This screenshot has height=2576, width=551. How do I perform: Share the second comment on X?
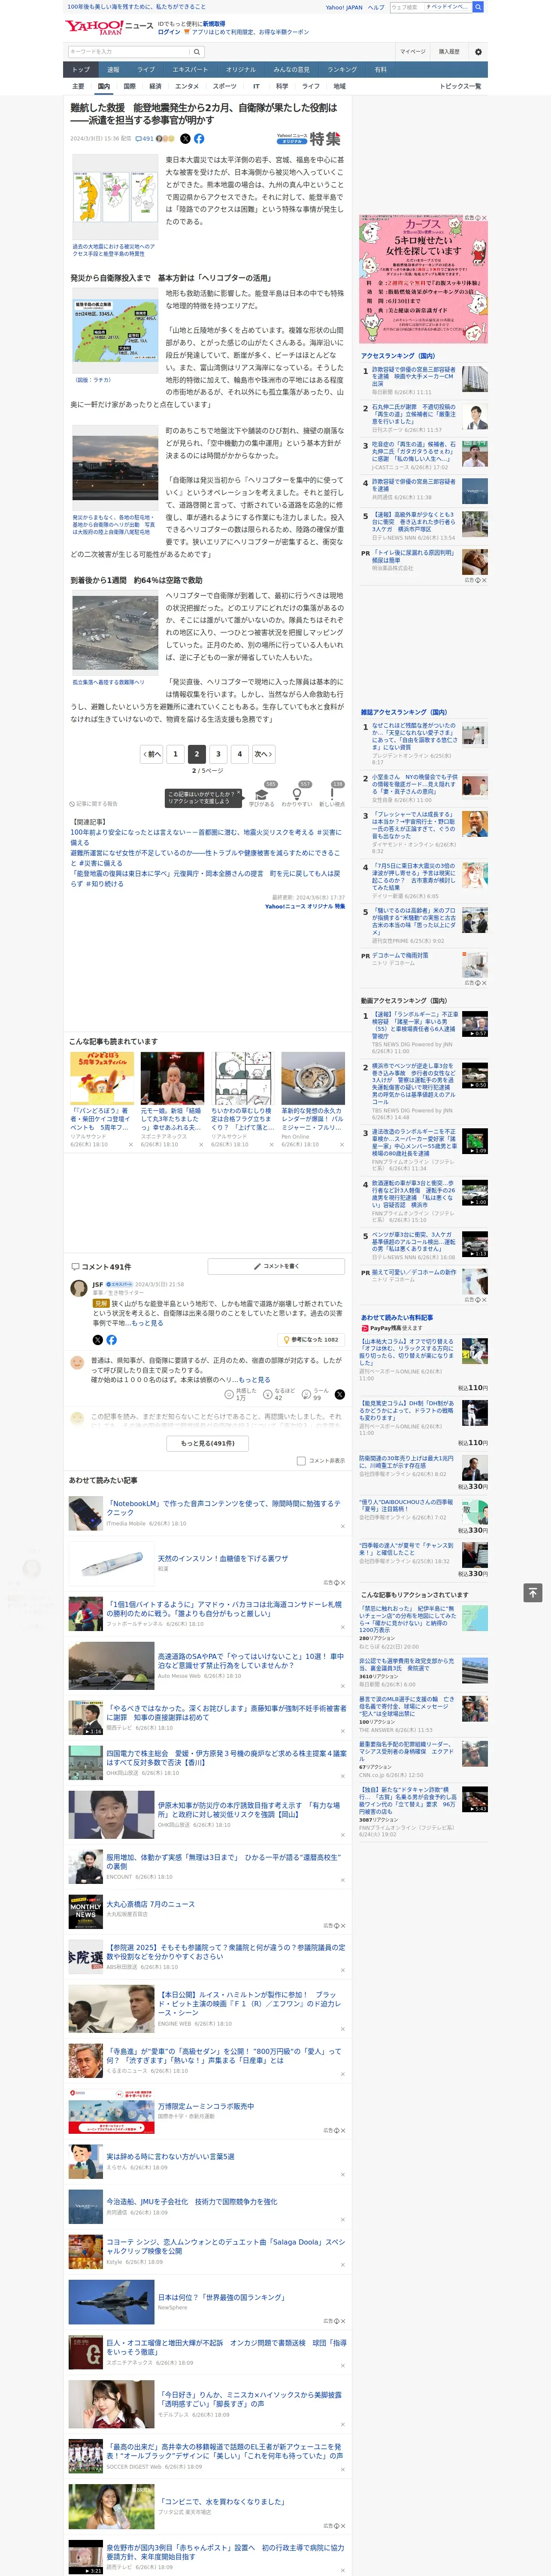click(x=340, y=1394)
